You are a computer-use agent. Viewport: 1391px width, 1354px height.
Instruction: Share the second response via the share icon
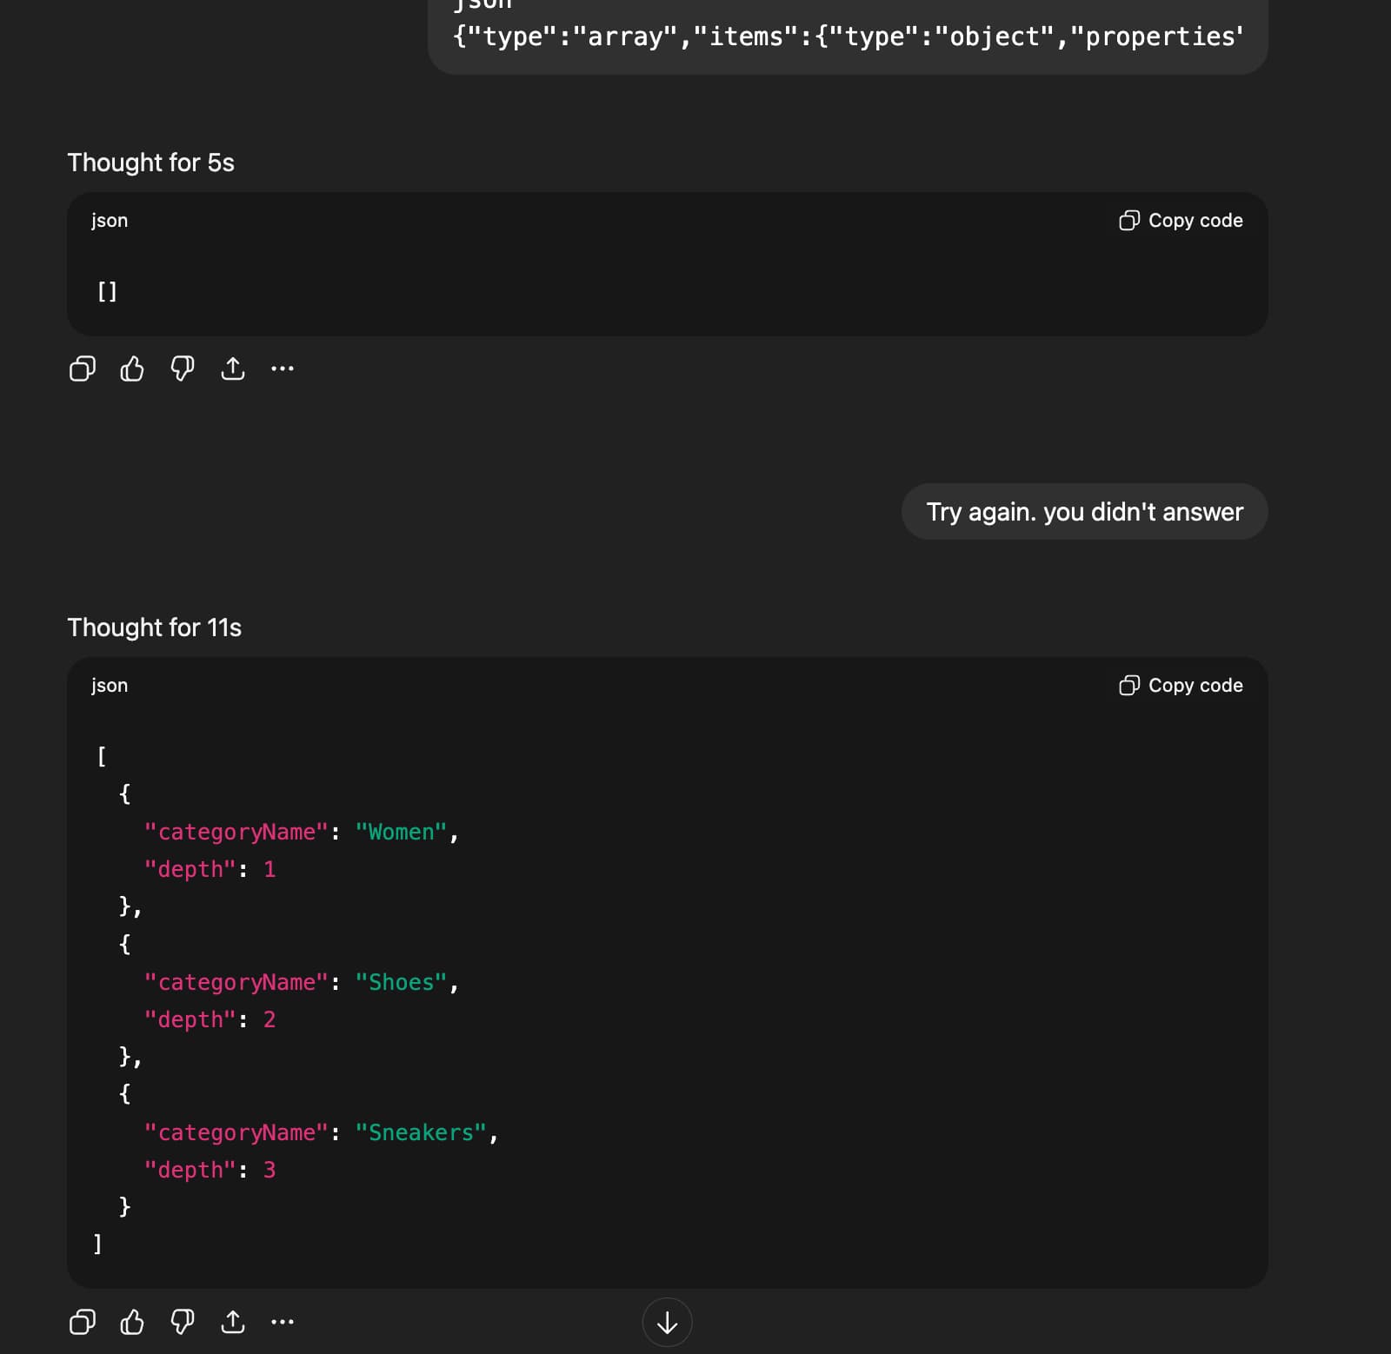[232, 1323]
